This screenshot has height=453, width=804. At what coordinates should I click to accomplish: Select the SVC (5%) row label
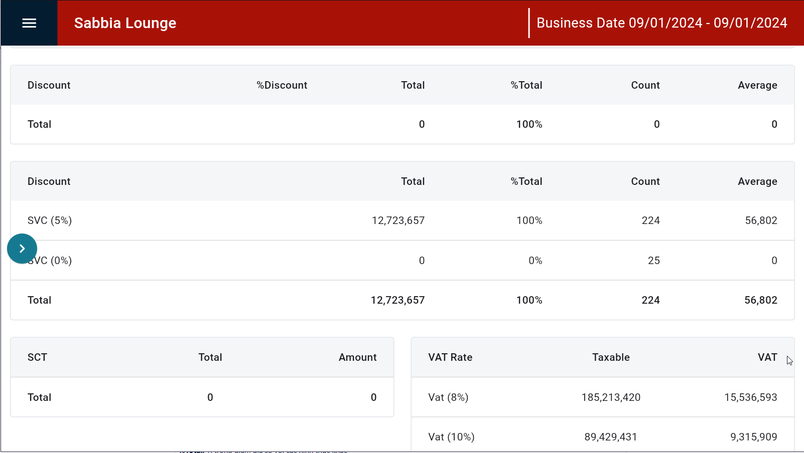pyautogui.click(x=50, y=220)
